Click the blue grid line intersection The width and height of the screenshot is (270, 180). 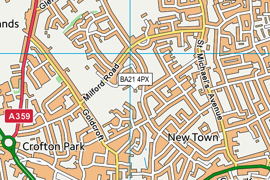(x=130, y=54)
